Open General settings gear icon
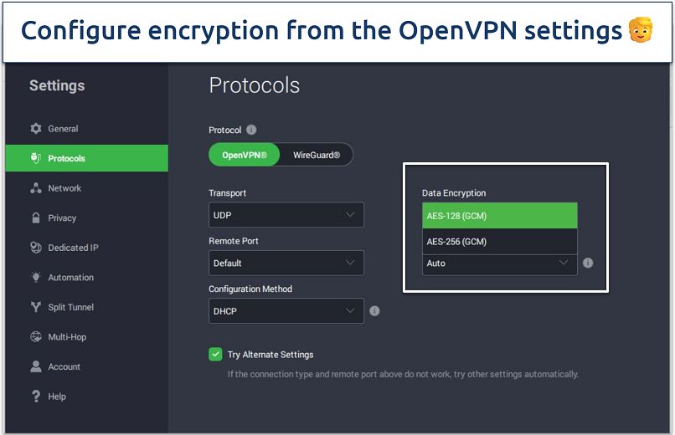 [36, 129]
